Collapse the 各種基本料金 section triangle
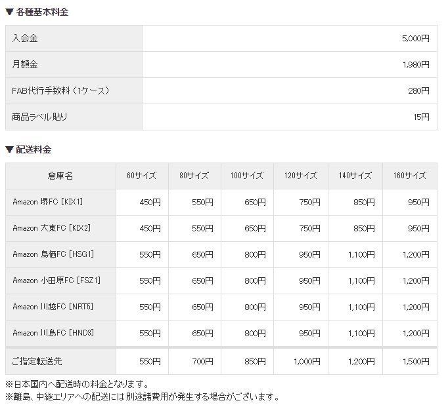The width and height of the screenshot is (448, 407). click(x=9, y=12)
